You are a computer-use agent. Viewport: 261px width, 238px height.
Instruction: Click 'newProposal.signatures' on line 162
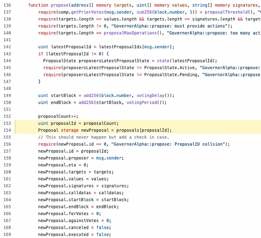[x=66, y=186]
